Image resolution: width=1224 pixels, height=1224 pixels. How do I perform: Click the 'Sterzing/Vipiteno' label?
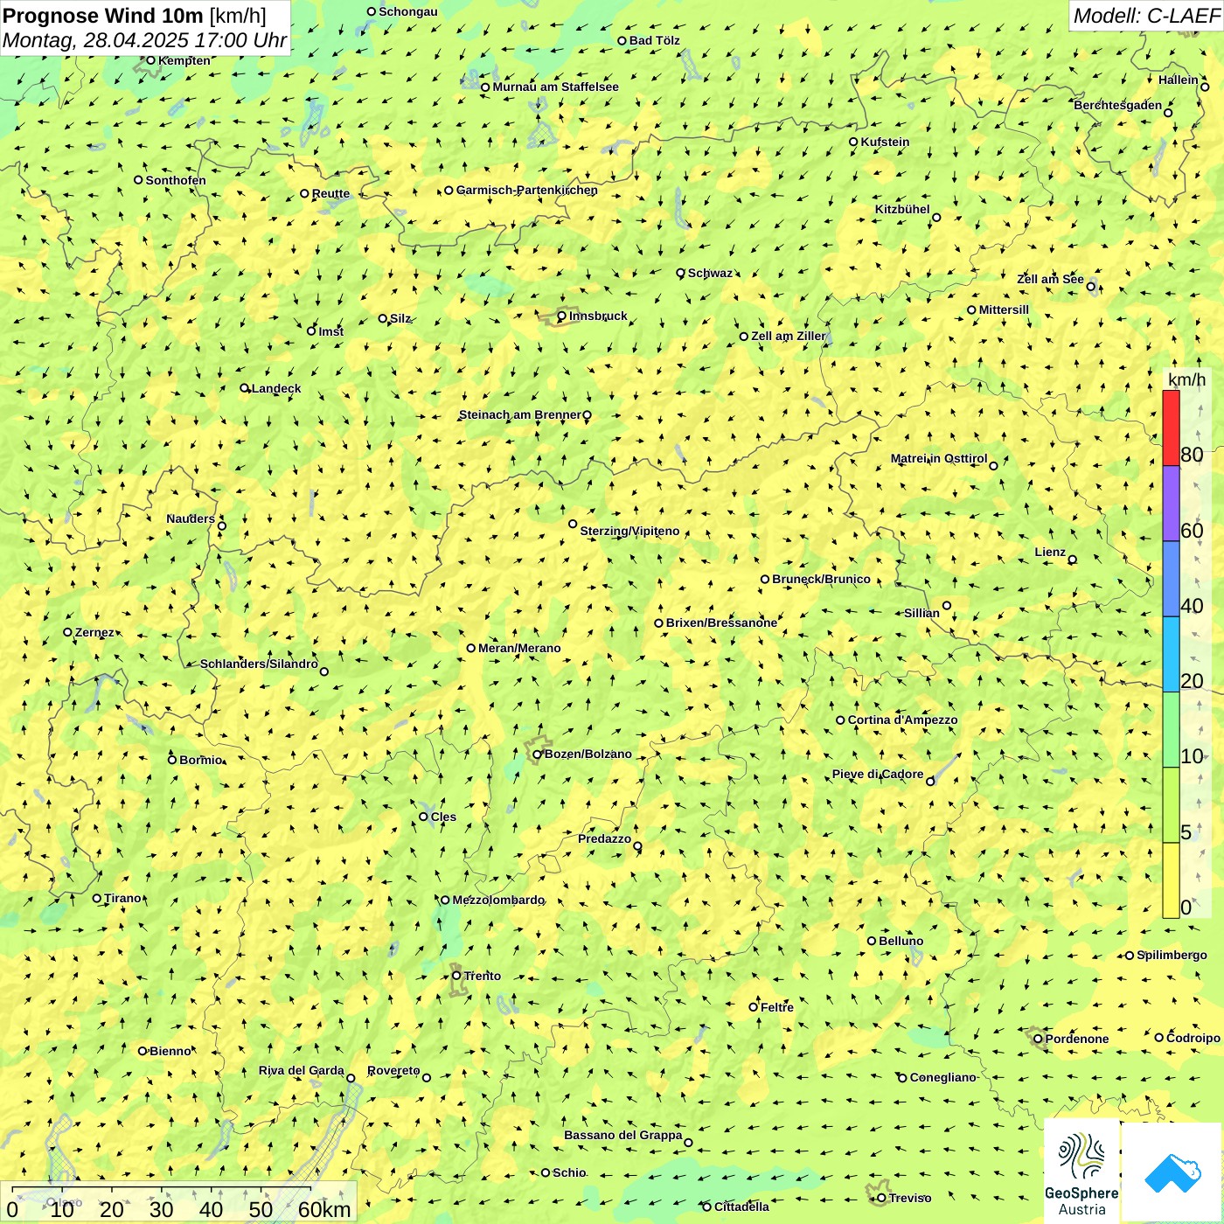coord(629,531)
